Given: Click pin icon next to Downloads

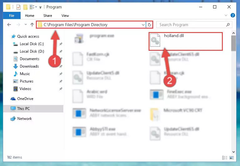Looking at the screenshot, I should (x=61, y=66).
